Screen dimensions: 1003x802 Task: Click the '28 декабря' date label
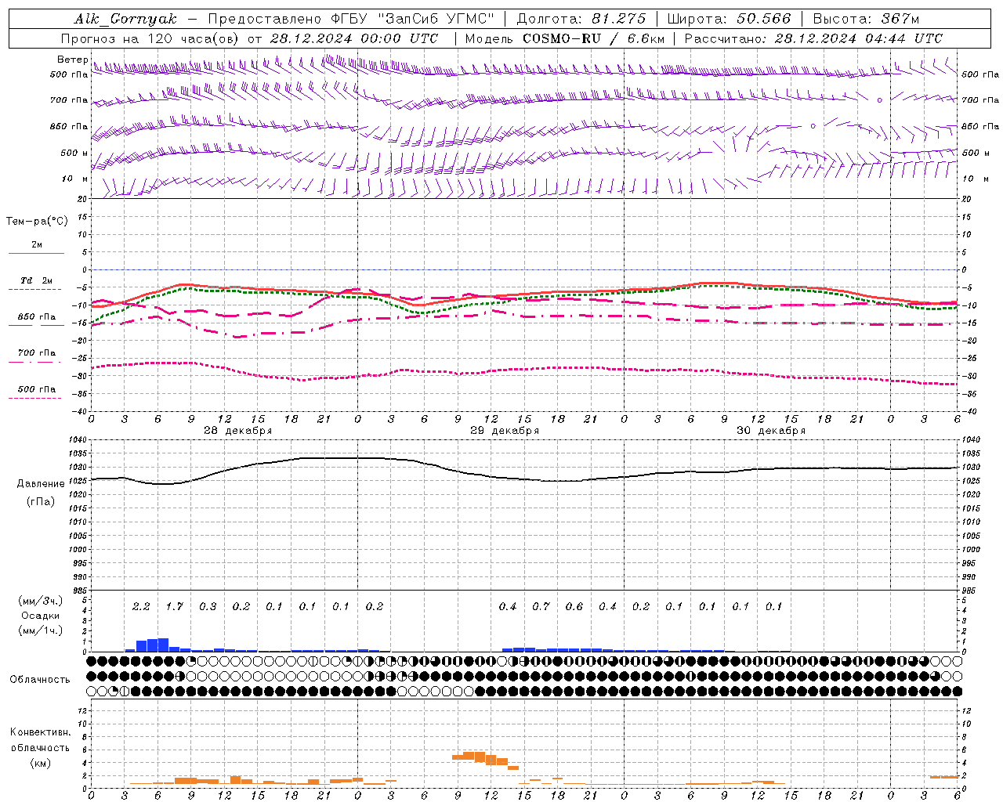238,431
